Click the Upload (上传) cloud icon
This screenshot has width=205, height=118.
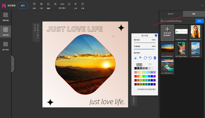click(75, 4)
